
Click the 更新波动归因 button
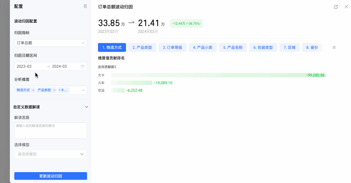click(x=51, y=176)
